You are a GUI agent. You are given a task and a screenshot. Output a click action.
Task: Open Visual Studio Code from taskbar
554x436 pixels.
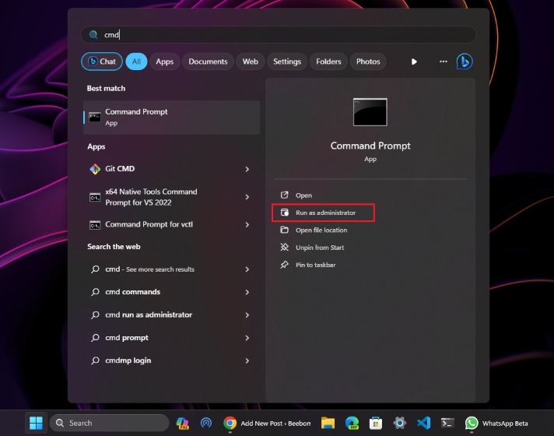tap(423, 423)
